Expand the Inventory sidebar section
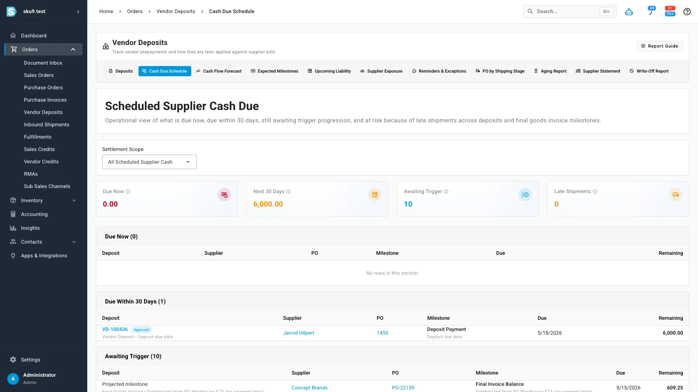 [44, 200]
